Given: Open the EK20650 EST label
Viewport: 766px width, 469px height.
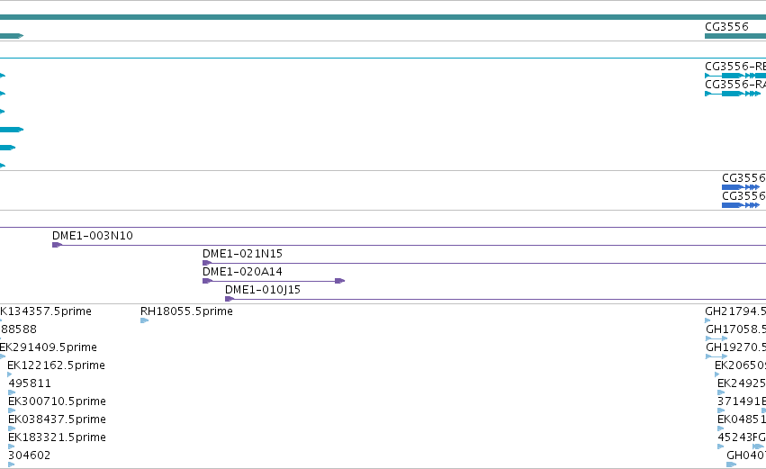Looking at the screenshot, I should (x=740, y=365).
